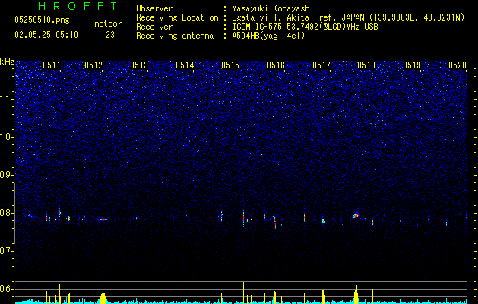Click the 0518 time marker
Screen dimensions: 478x304
pos(366,65)
